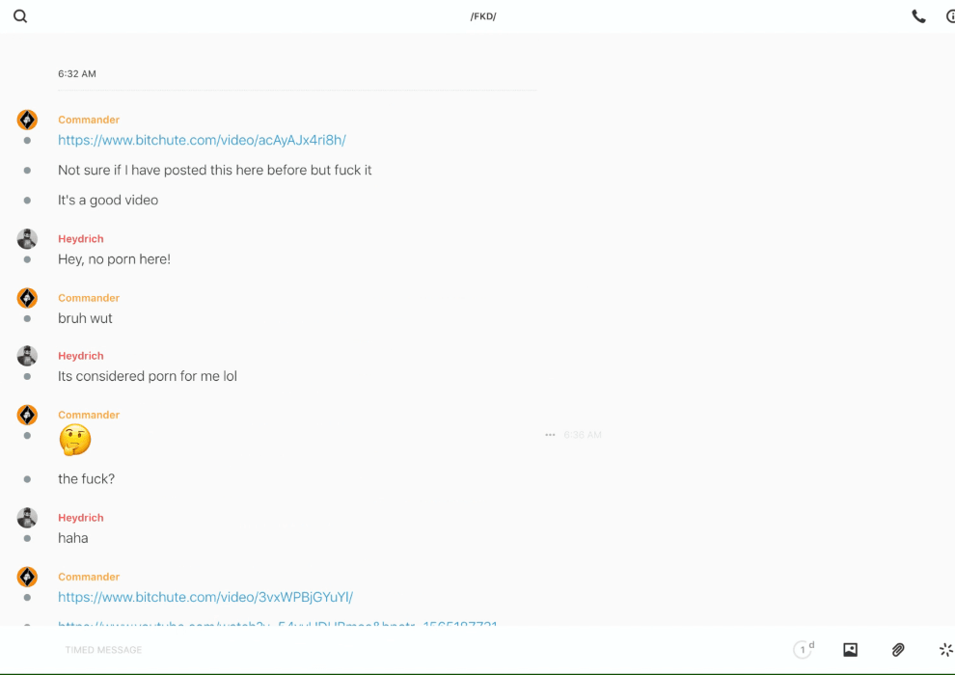Open the three-dot menu on emoji message
The height and width of the screenshot is (675, 955).
click(x=550, y=435)
